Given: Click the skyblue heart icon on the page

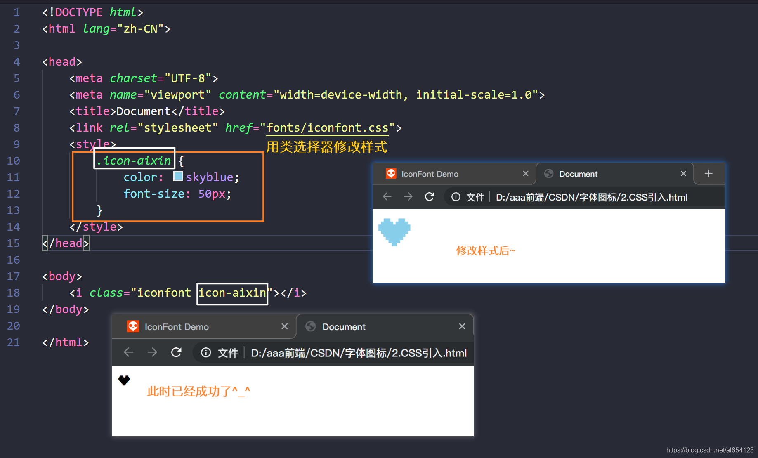Looking at the screenshot, I should tap(394, 232).
